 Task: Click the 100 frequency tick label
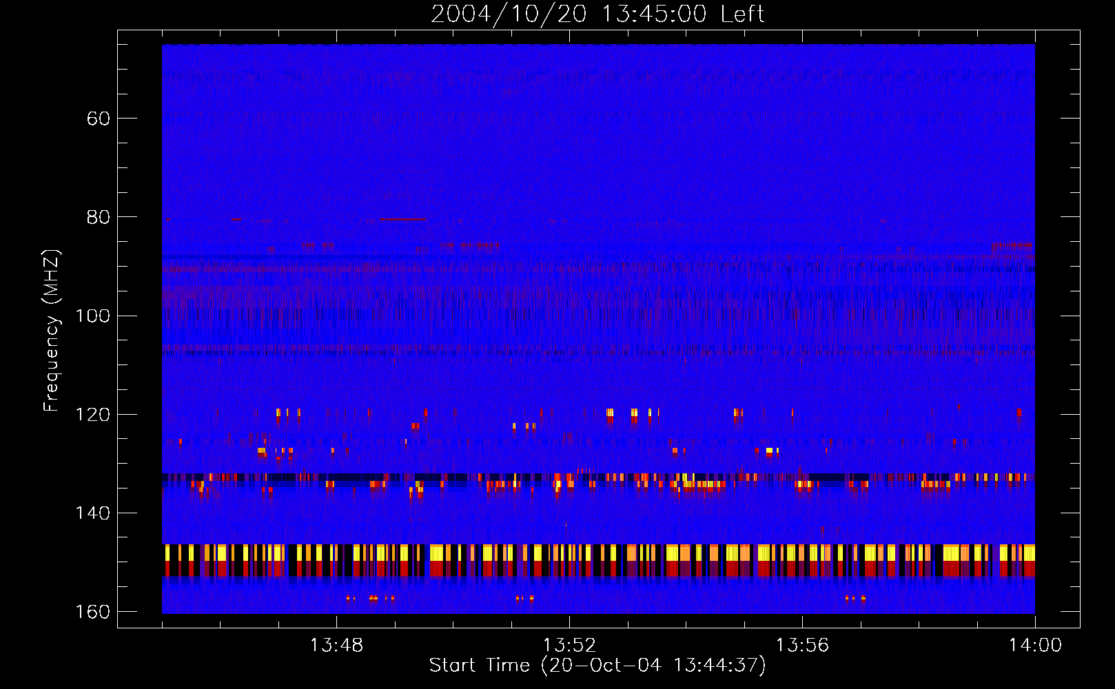pos(92,316)
